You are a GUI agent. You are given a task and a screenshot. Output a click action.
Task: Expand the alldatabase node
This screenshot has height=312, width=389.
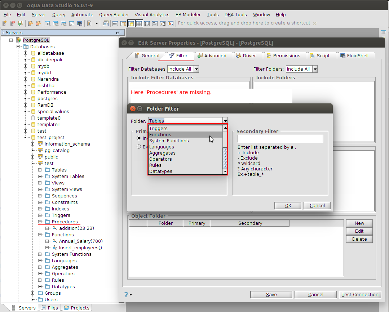coord(25,53)
